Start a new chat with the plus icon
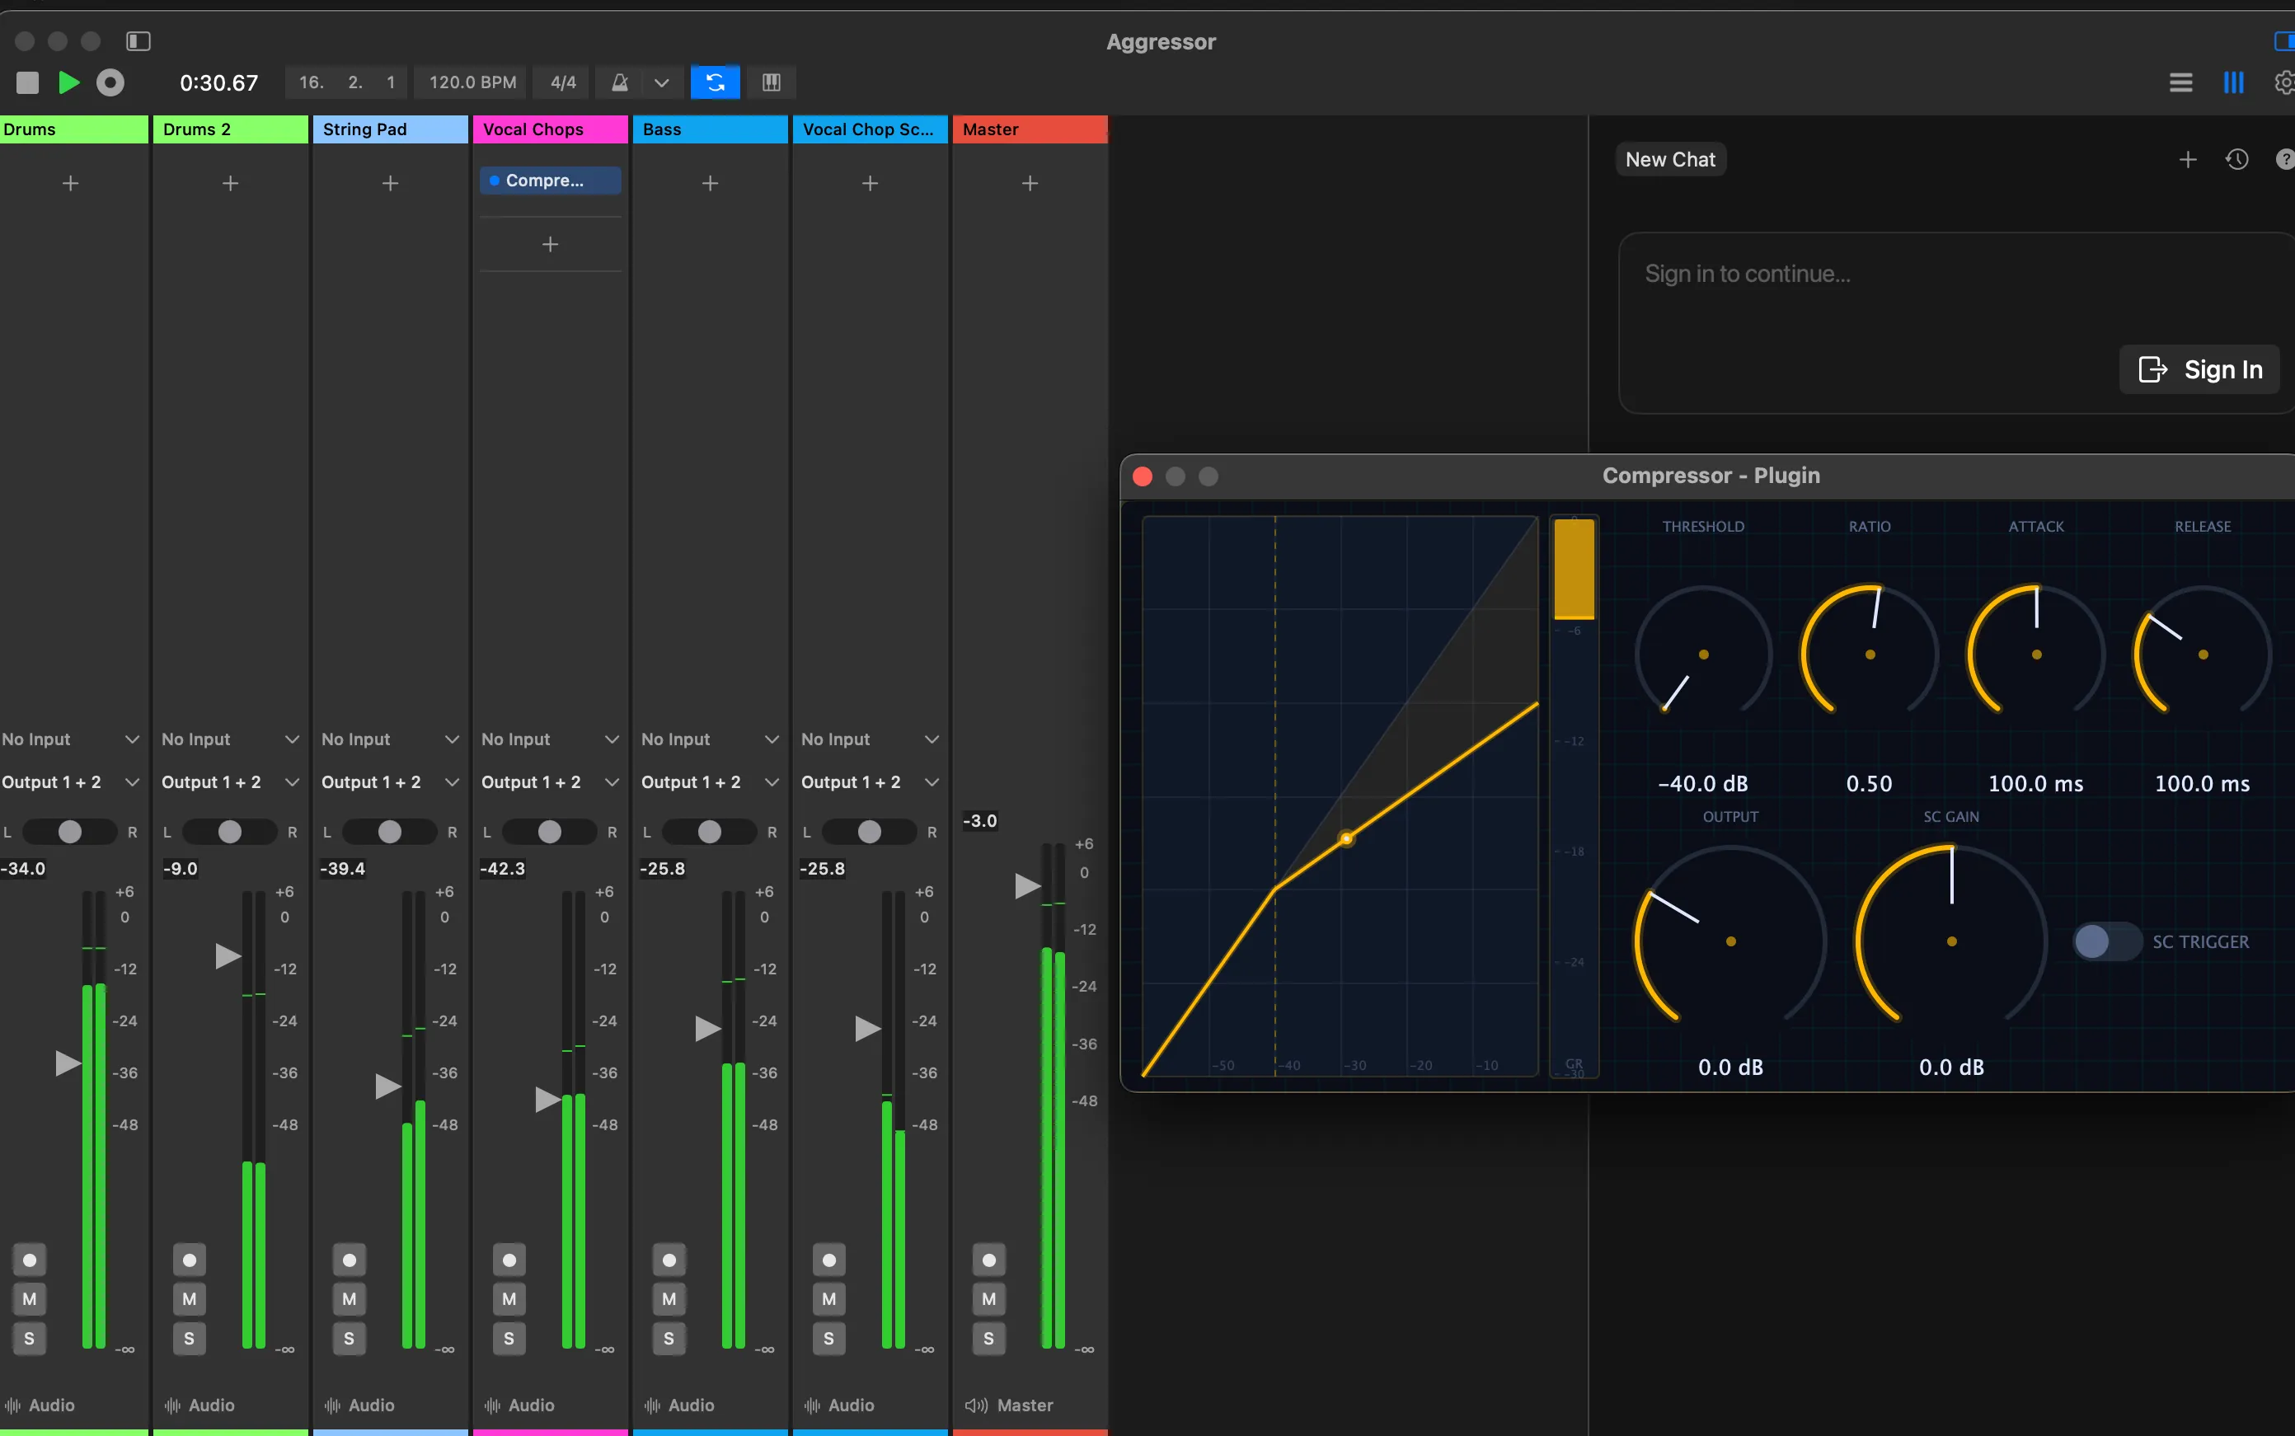This screenshot has width=2295, height=1436. point(2187,160)
